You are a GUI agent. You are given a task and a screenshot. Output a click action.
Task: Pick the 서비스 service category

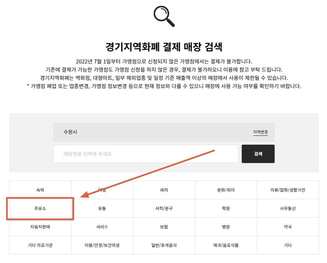click(102, 227)
